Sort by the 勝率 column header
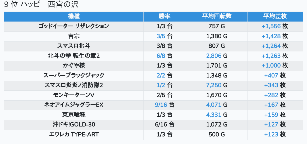 tap(165, 16)
